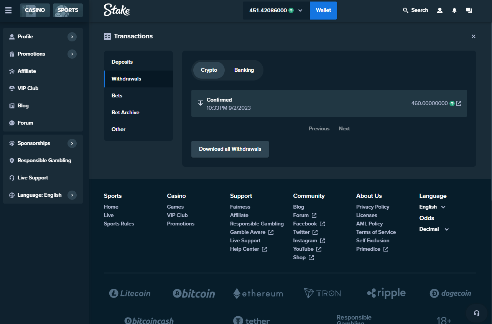
Task: Switch to SPORTS mode
Action: pos(68,10)
